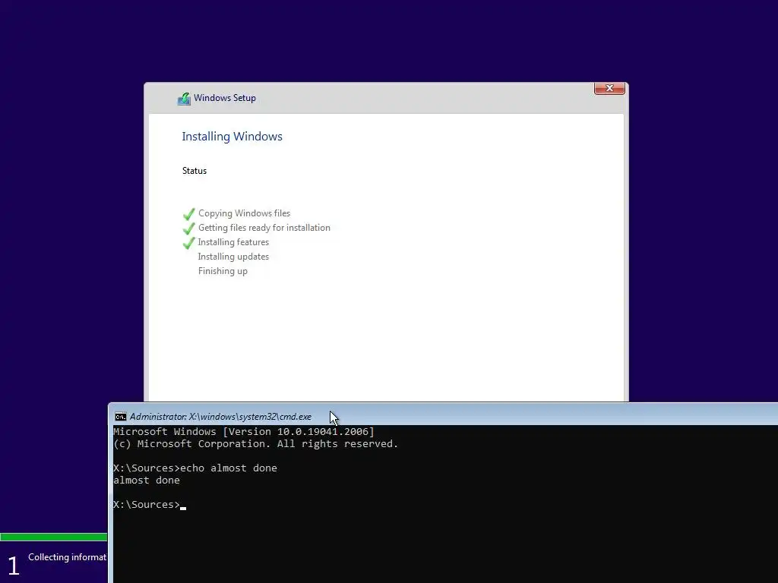The width and height of the screenshot is (778, 583).
Task: Click the 'Collecting information' step label
Action: (68, 557)
